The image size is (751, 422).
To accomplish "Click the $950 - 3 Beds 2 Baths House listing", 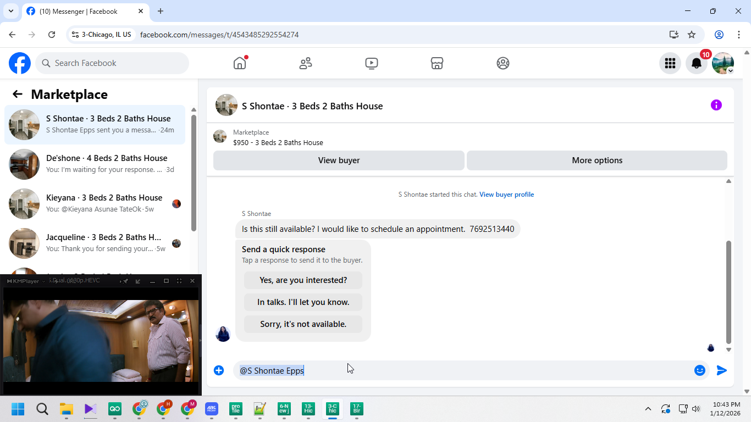I will pyautogui.click(x=278, y=142).
